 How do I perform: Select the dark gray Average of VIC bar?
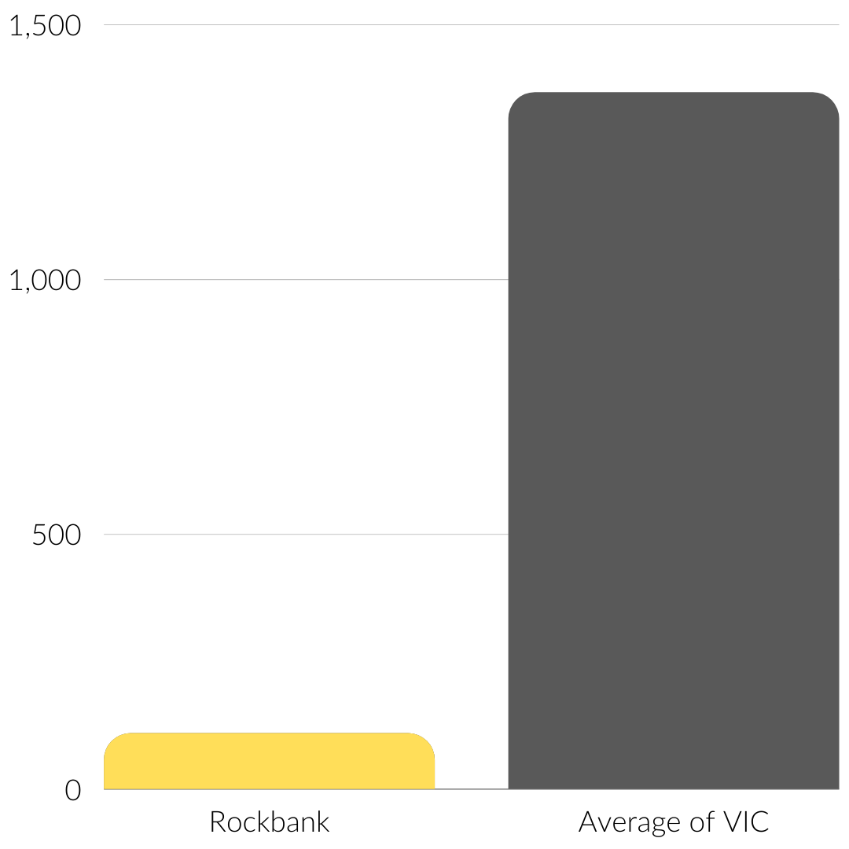(673, 440)
